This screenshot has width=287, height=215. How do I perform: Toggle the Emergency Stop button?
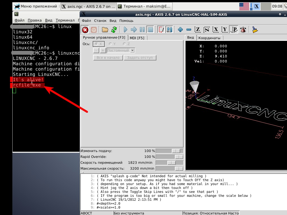85,30
